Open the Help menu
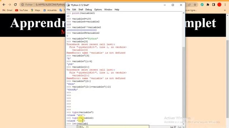Viewport: 229px width, 128px height. (x=117, y=10)
